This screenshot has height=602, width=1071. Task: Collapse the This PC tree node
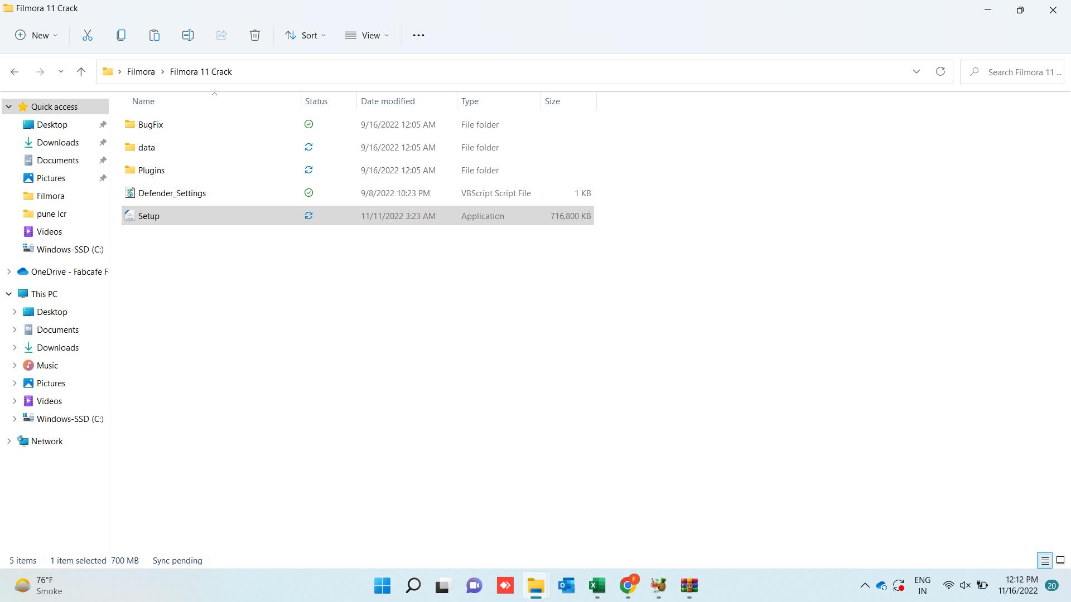point(9,294)
